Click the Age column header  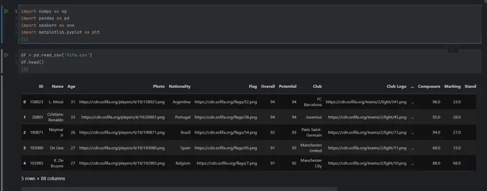point(71,86)
